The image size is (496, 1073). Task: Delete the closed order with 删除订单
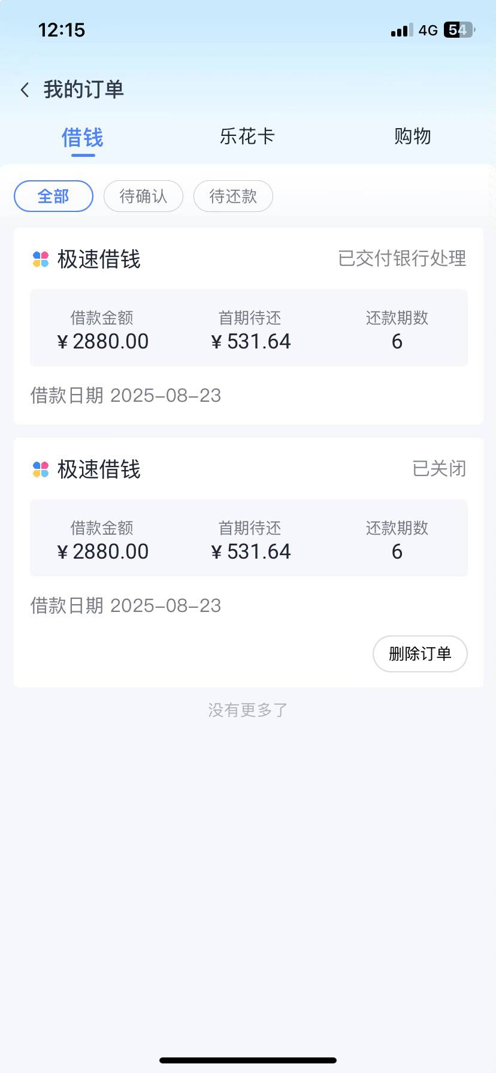420,654
